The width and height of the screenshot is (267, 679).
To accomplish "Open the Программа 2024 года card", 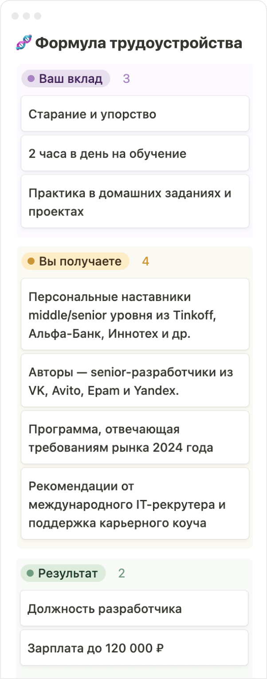I will click(135, 437).
